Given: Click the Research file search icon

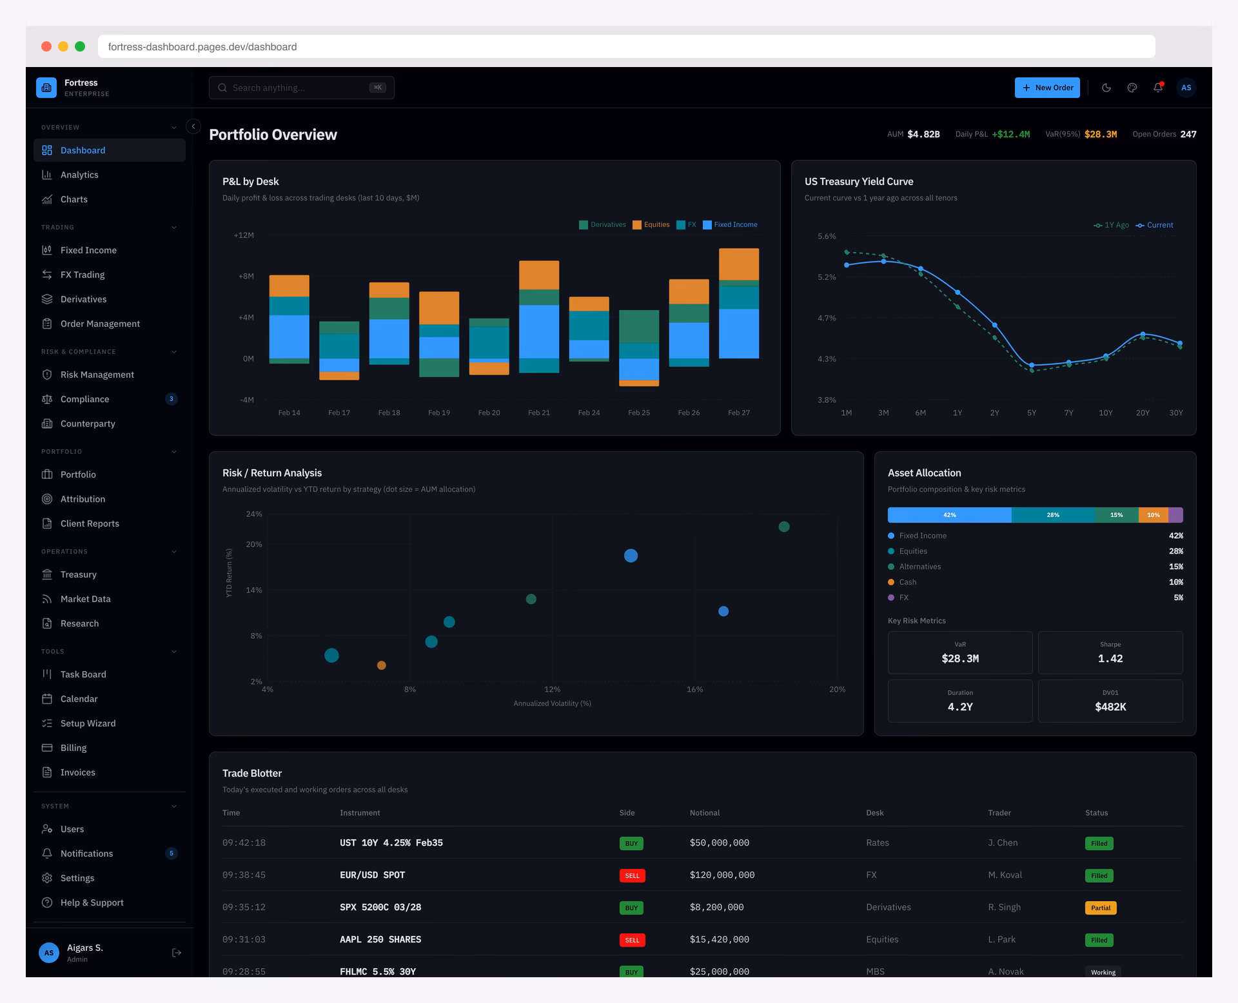Looking at the screenshot, I should click(47, 623).
